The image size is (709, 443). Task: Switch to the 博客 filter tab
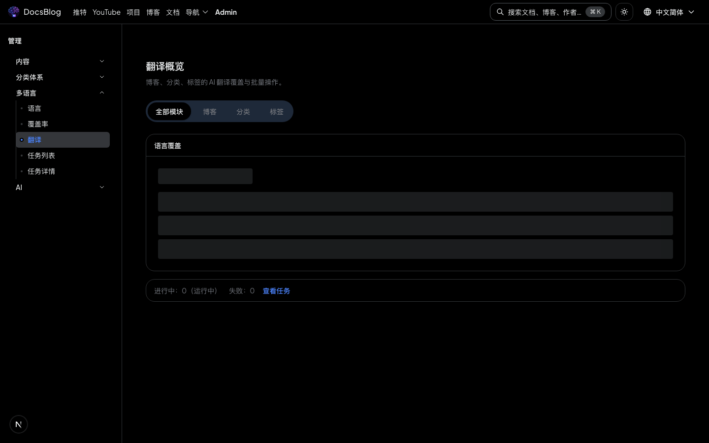[210, 112]
